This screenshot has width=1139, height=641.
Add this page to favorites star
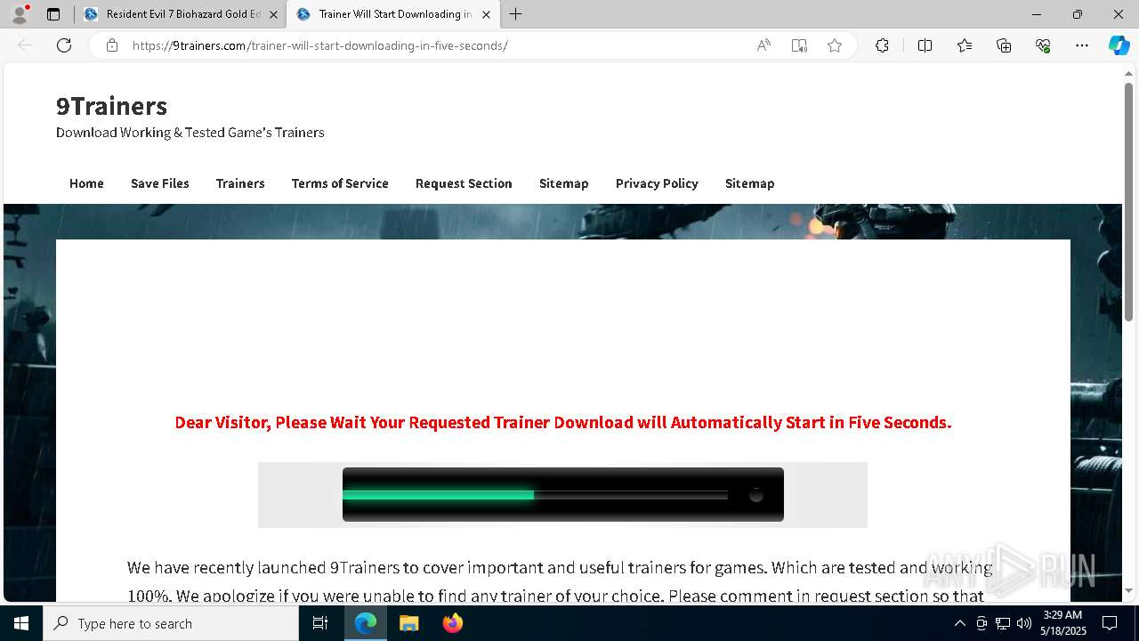click(835, 45)
